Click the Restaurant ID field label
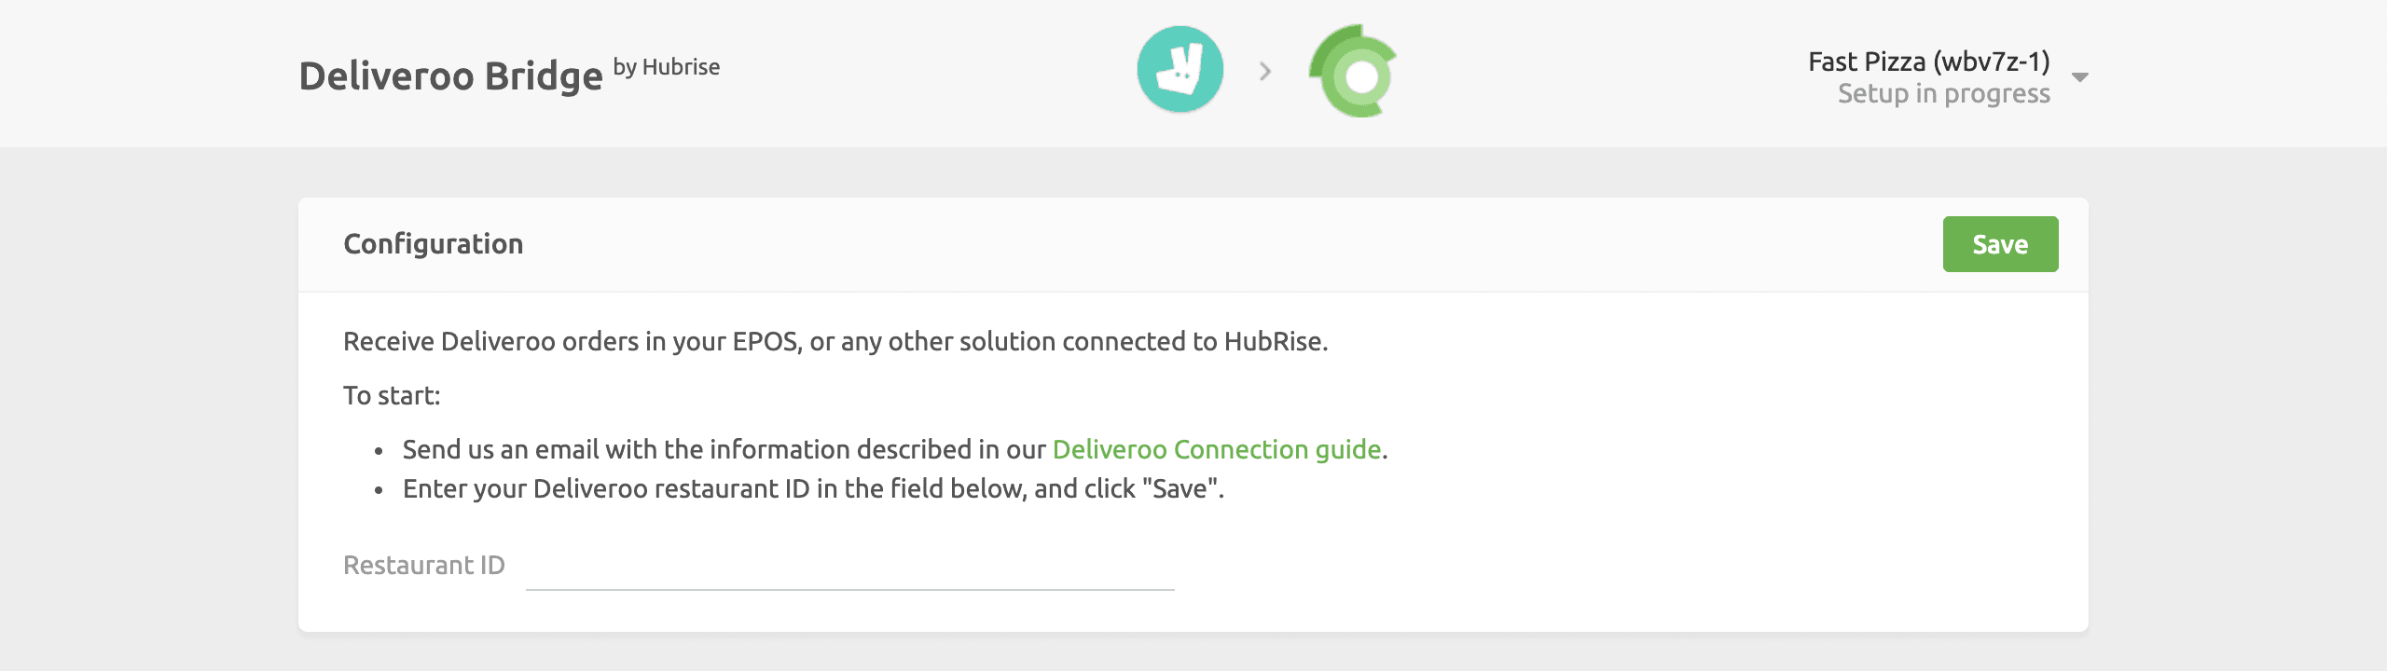This screenshot has width=2387, height=671. [424, 565]
